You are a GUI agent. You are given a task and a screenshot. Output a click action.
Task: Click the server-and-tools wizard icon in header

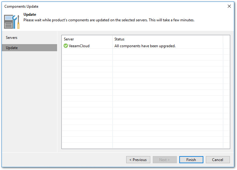pyautogui.click(x=12, y=22)
